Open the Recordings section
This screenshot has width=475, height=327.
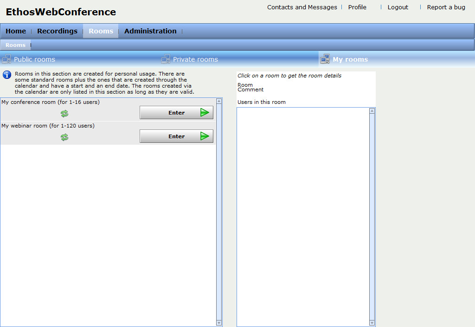pos(57,31)
